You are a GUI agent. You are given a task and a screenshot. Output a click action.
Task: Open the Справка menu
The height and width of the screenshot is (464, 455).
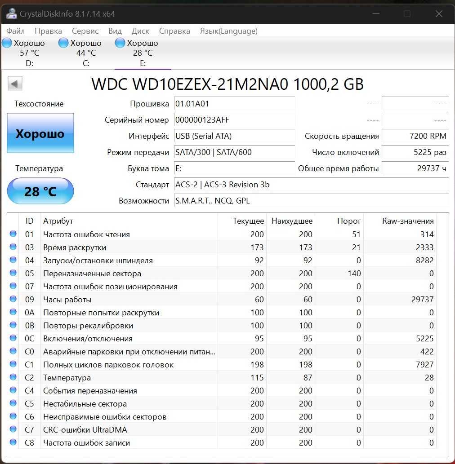tap(174, 31)
